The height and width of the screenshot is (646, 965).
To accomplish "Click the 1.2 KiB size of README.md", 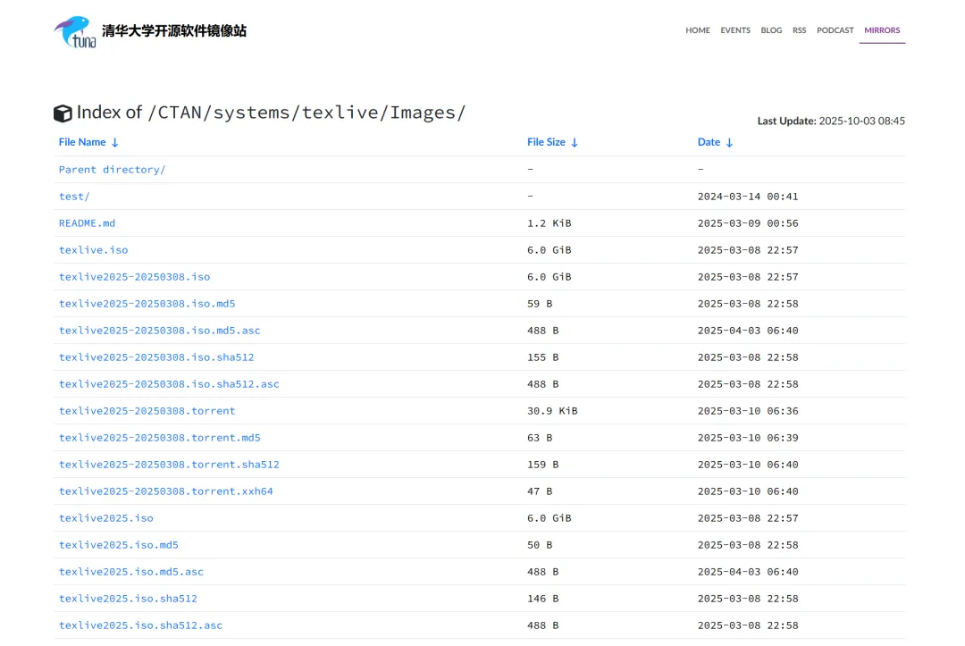I will point(549,223).
